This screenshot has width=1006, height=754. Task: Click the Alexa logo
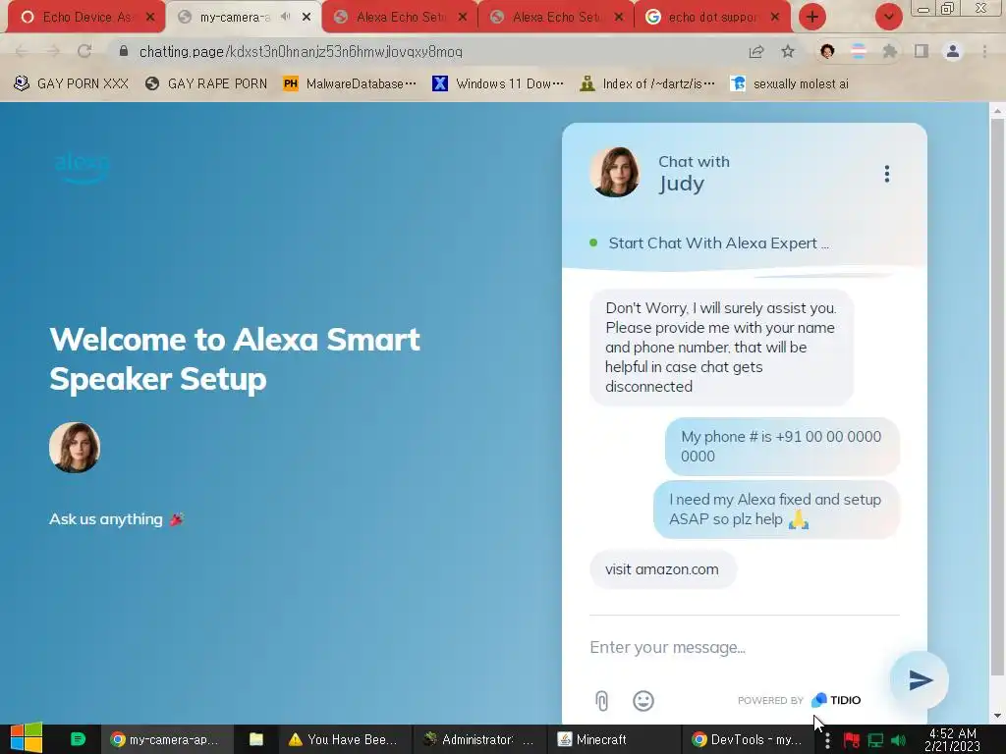tap(83, 168)
